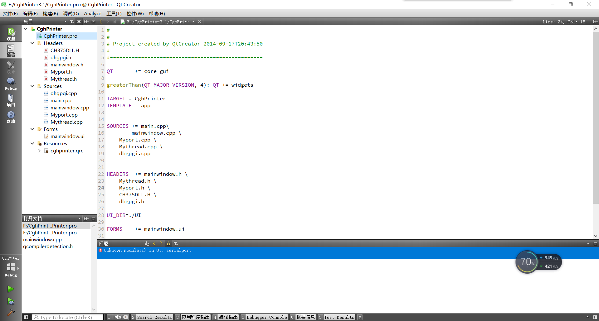Show the Debugger Console pane
Viewport: 599px width, 321px height.
(x=264, y=317)
